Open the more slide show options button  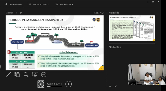[x=44, y=74]
